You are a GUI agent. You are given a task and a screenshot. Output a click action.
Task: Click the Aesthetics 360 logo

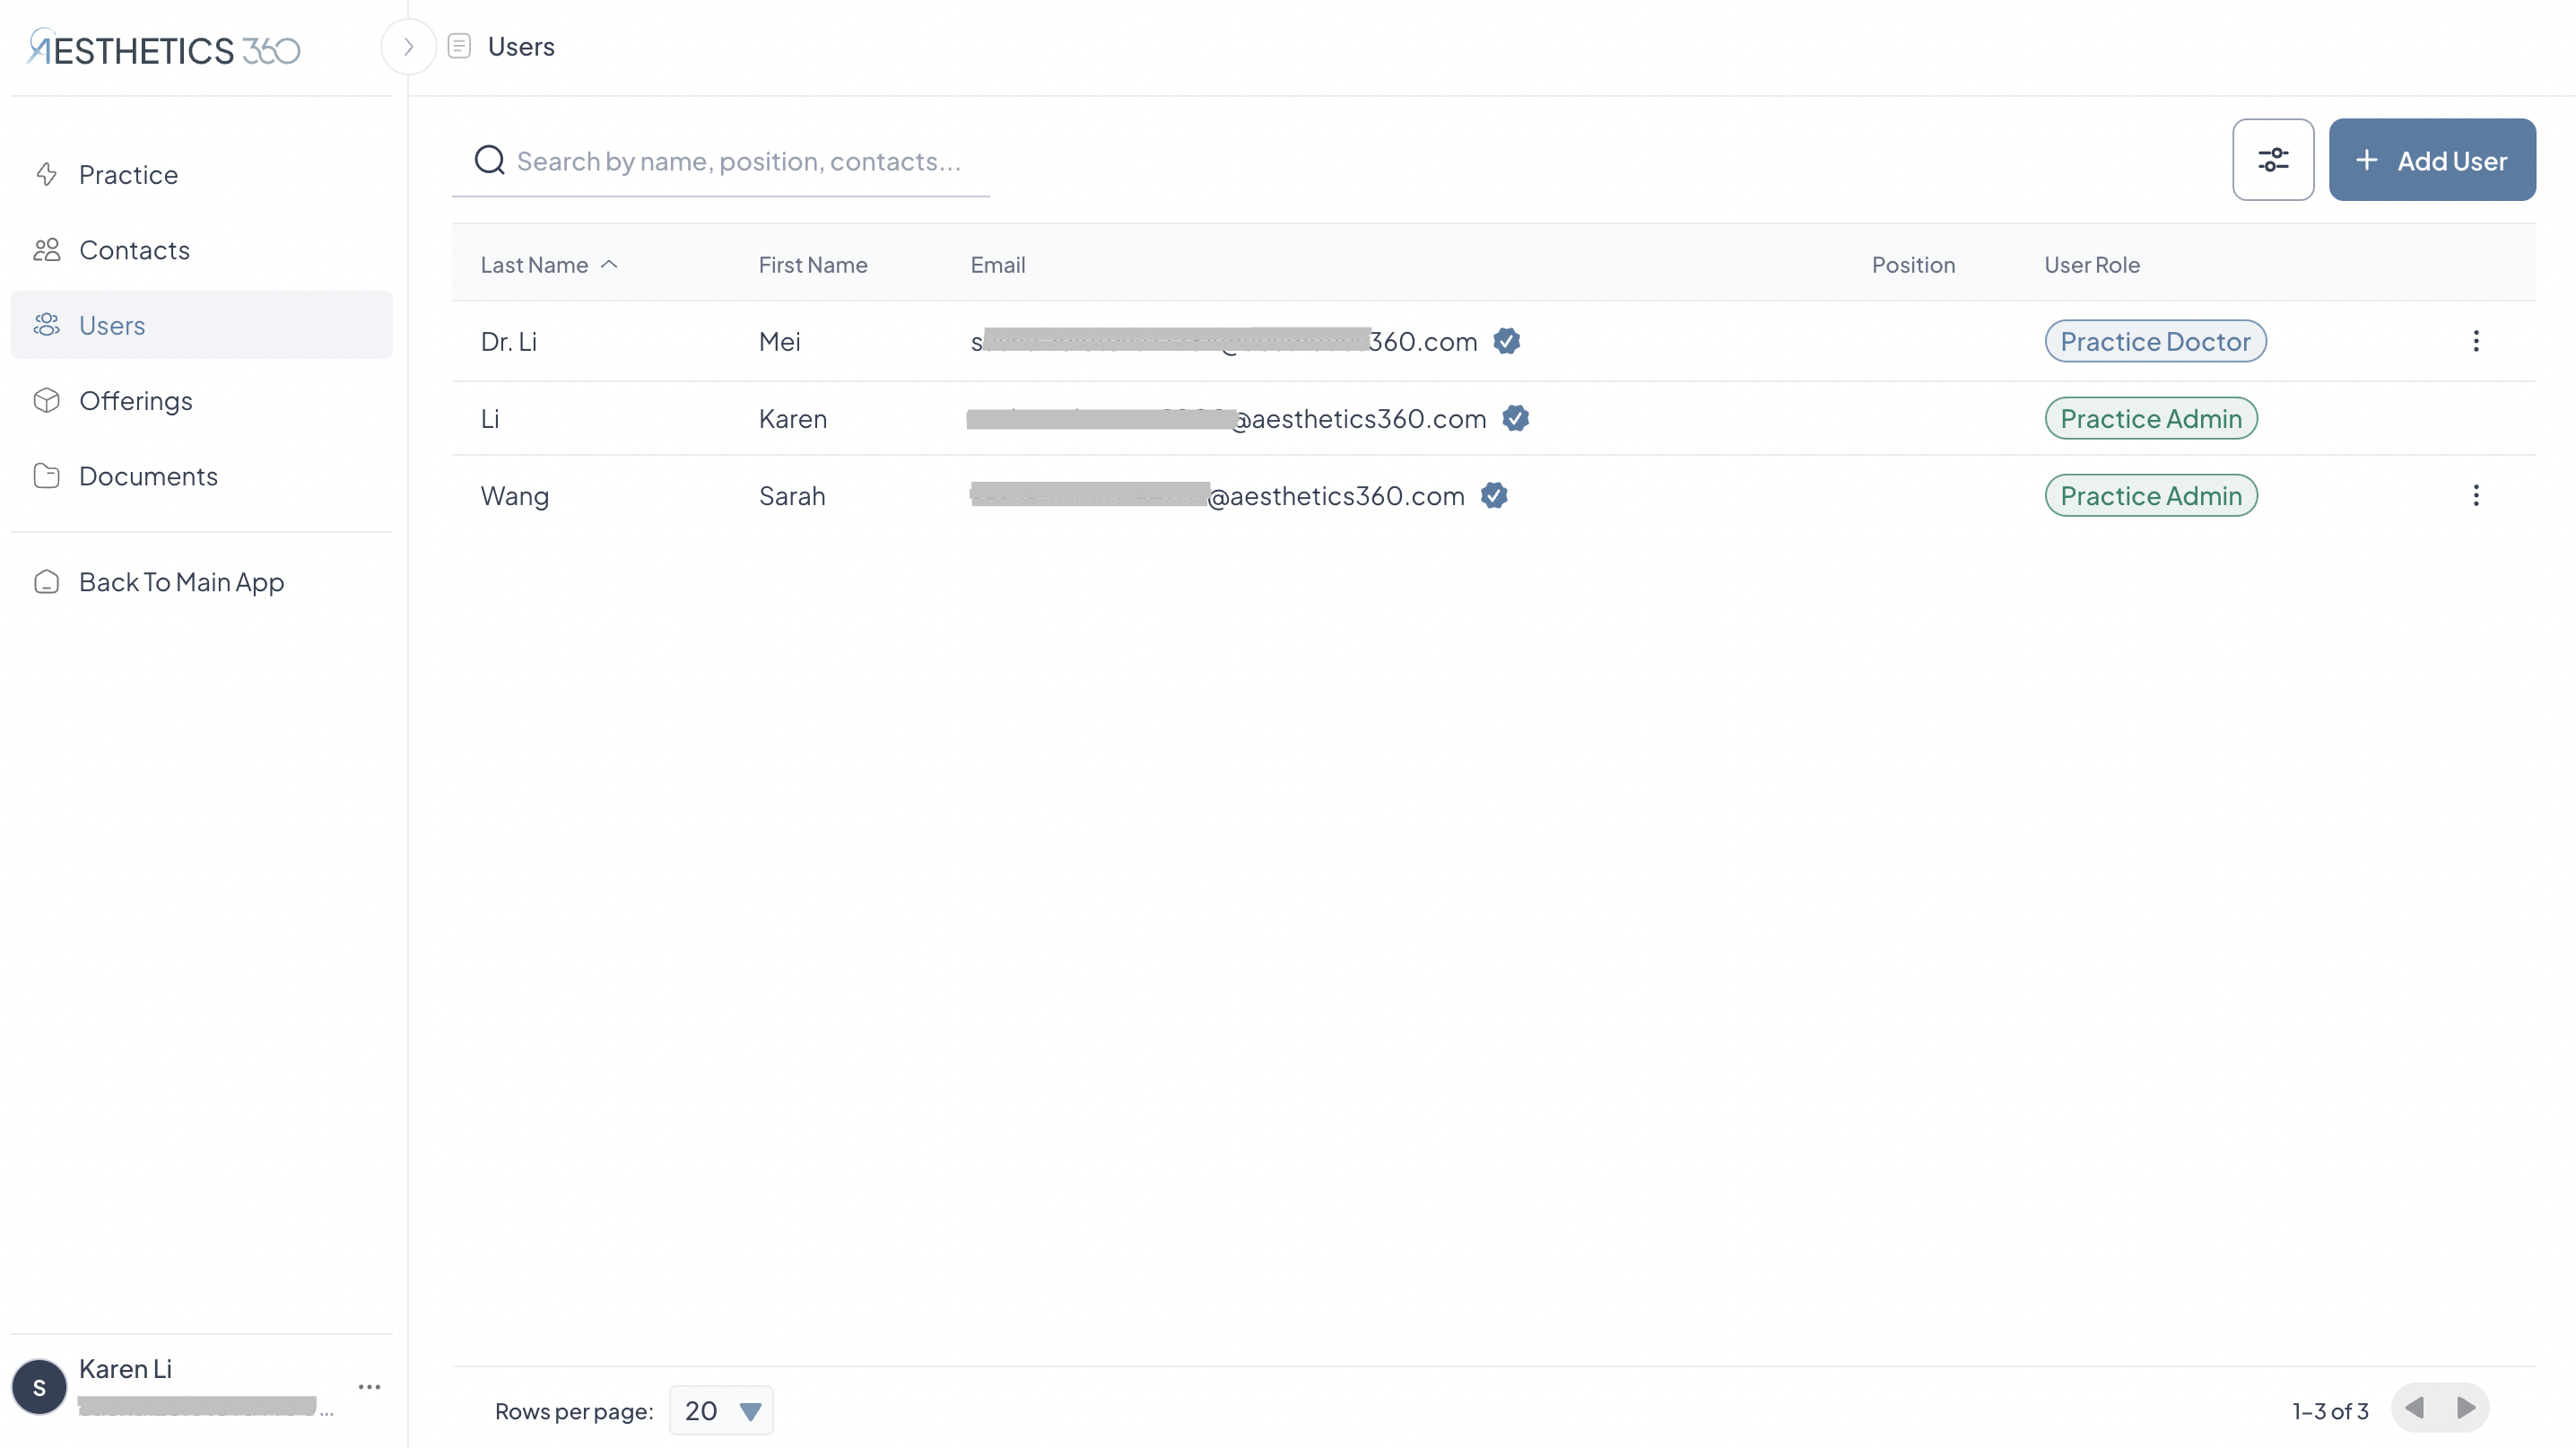click(x=165, y=48)
